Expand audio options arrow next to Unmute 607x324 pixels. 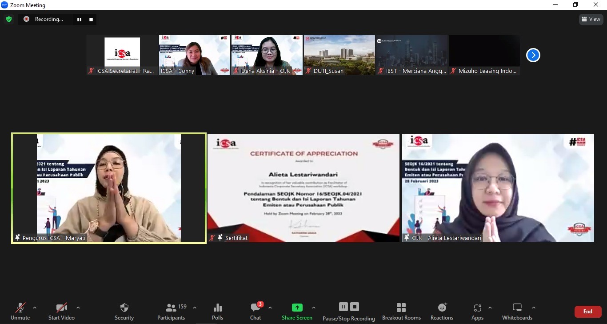click(35, 308)
